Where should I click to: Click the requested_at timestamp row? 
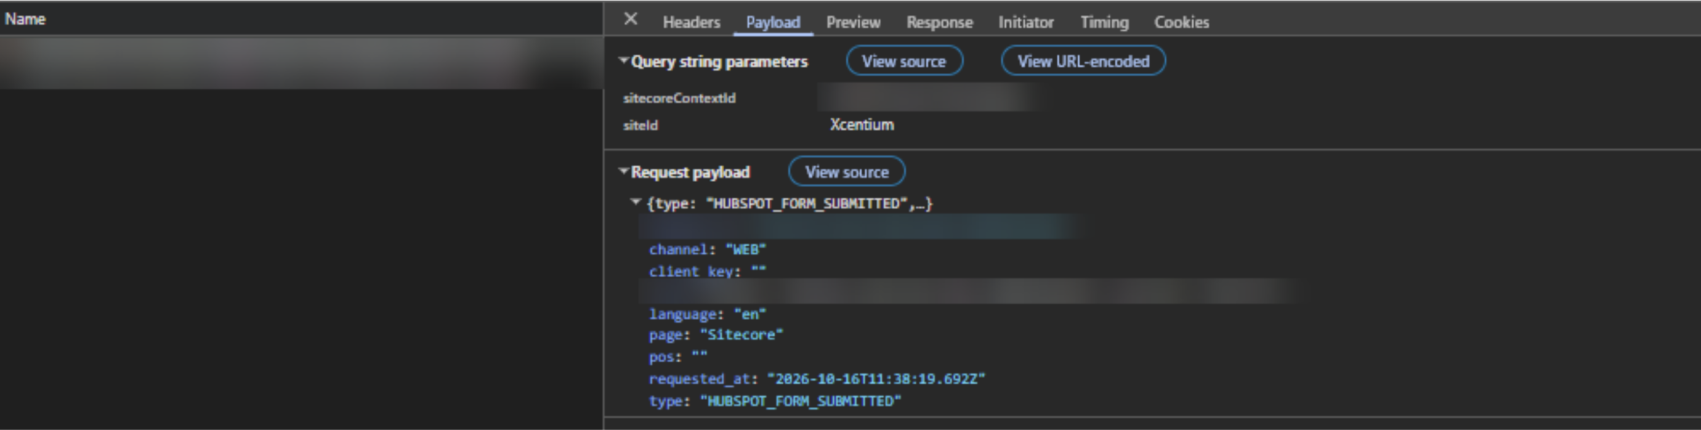[x=817, y=379]
